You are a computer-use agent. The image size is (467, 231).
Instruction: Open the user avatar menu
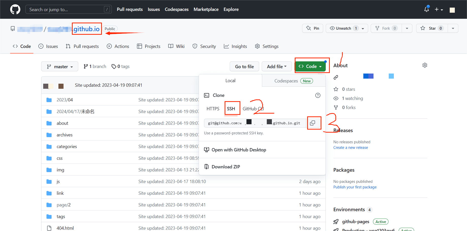point(452,10)
